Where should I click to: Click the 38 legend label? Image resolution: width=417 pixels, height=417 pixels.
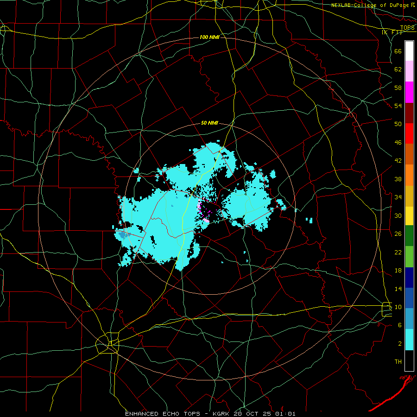(x=398, y=179)
